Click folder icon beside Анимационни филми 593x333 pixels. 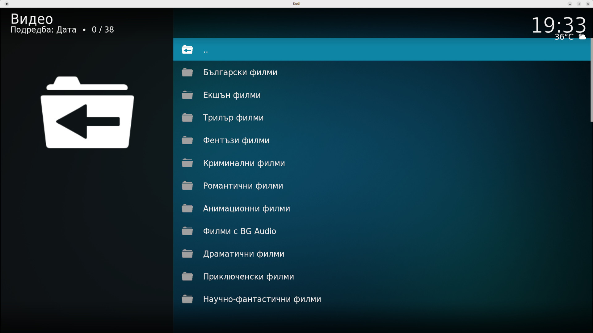[187, 208]
